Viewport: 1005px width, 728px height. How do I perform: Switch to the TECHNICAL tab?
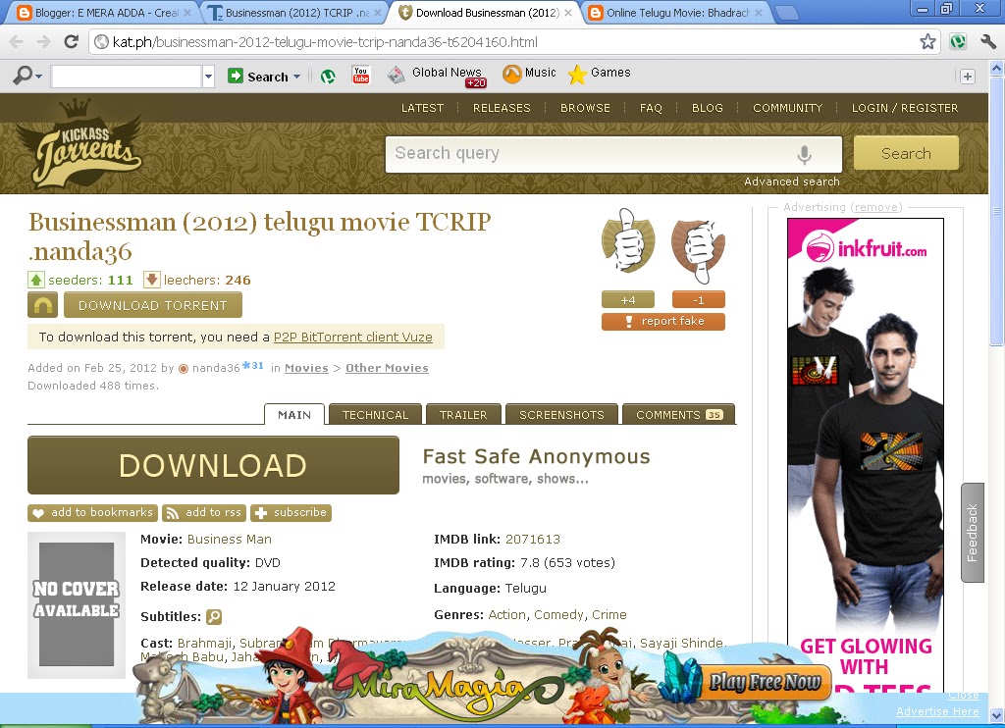tap(375, 415)
